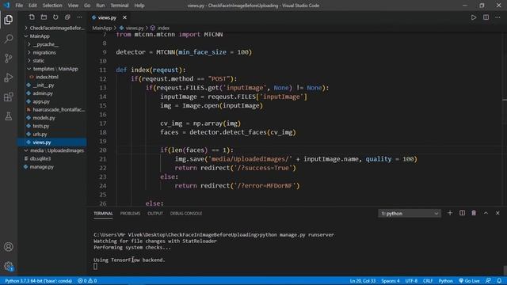The width and height of the screenshot is (507, 285).
Task: Open the Search view in activity bar
Action: [x=9, y=39]
